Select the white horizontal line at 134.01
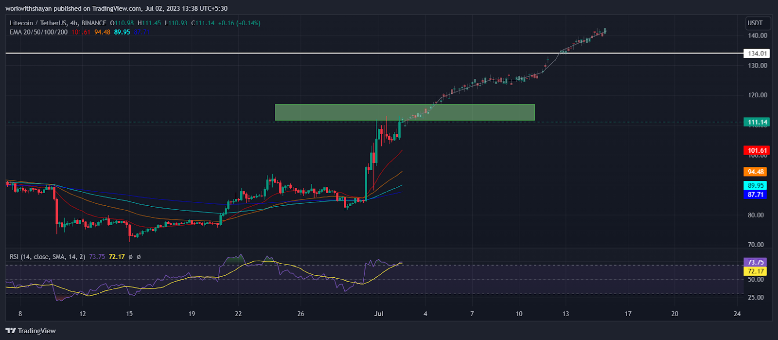778x340 pixels. [x=292, y=53]
